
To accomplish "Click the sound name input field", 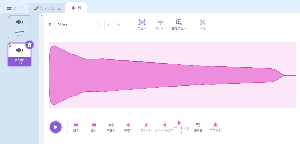I will point(77,24).
